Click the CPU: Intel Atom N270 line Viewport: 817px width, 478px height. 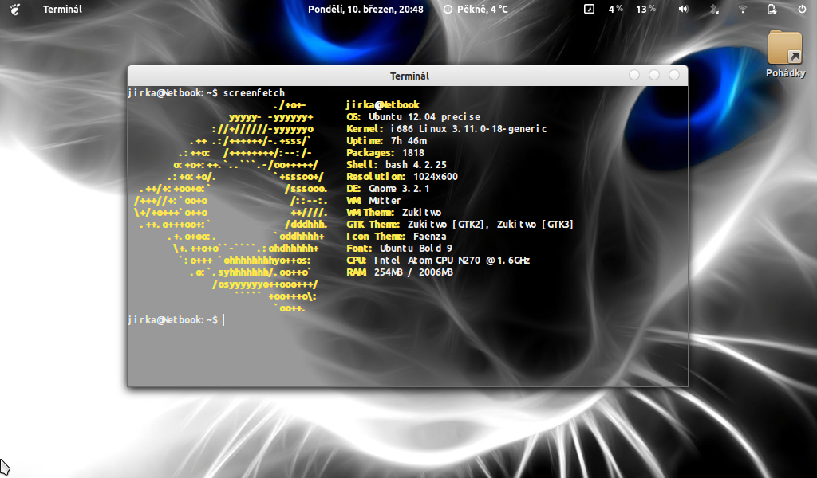point(438,261)
